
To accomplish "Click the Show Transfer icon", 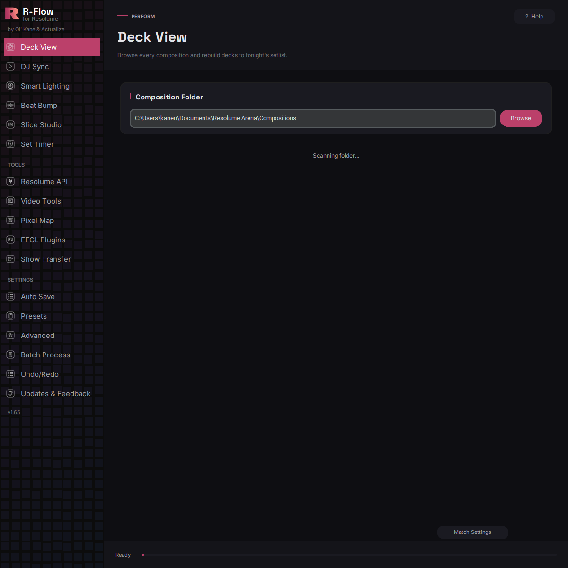I will point(10,259).
